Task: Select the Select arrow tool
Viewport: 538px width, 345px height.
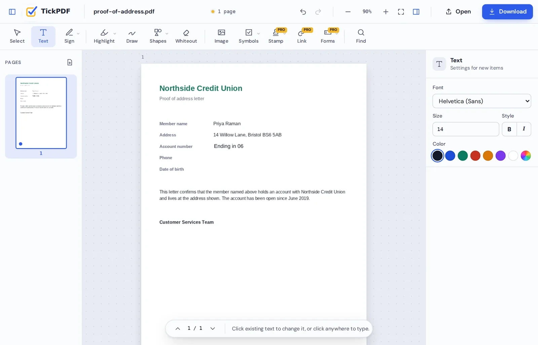Action: point(17,36)
